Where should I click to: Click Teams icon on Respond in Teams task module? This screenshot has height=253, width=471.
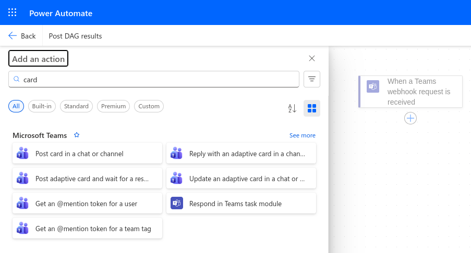tap(177, 203)
